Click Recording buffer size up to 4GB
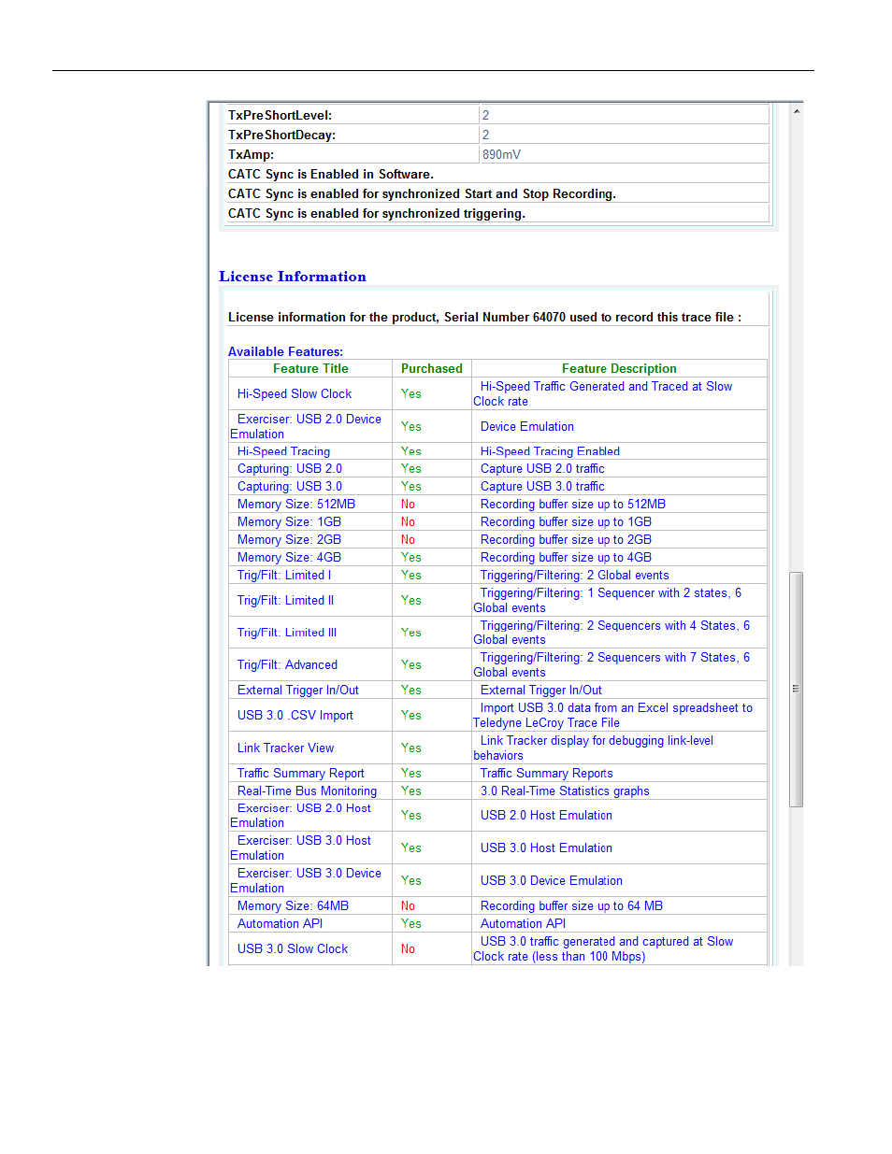The width and height of the screenshot is (892, 1154). pyautogui.click(x=566, y=558)
